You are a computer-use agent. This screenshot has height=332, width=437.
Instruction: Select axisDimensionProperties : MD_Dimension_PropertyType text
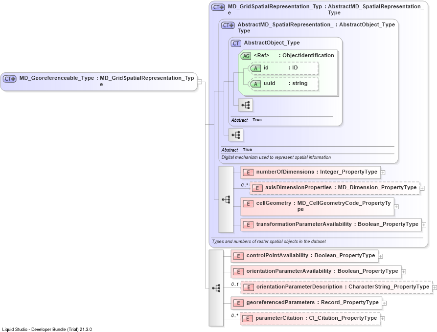341,187
